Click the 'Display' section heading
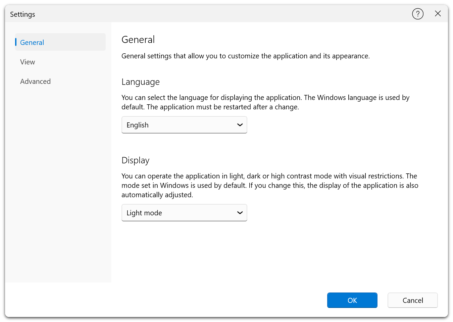The height and width of the screenshot is (322, 453). tap(136, 160)
